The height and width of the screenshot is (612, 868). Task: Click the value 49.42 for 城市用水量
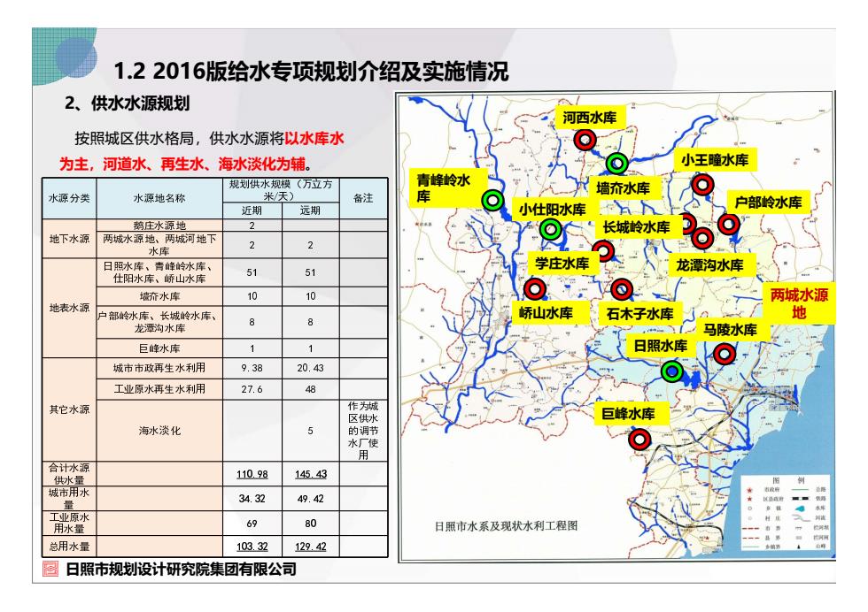311,499
